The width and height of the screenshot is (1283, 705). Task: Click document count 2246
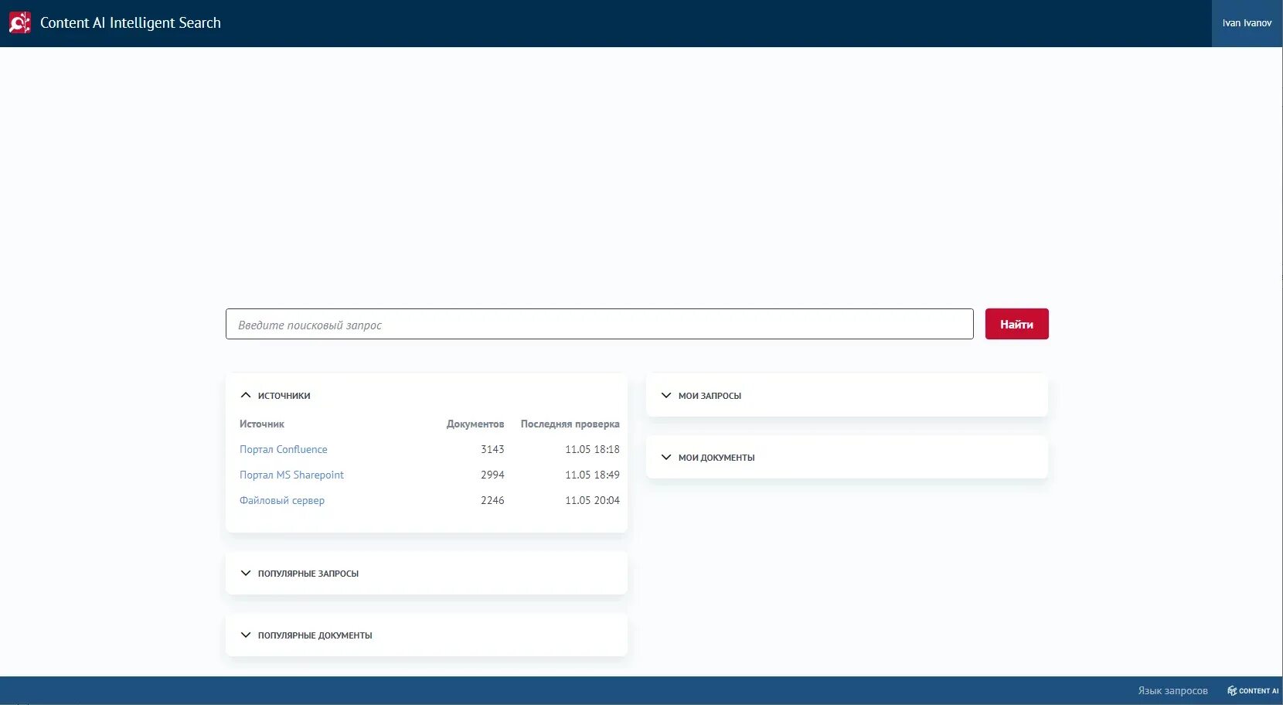[x=492, y=500]
